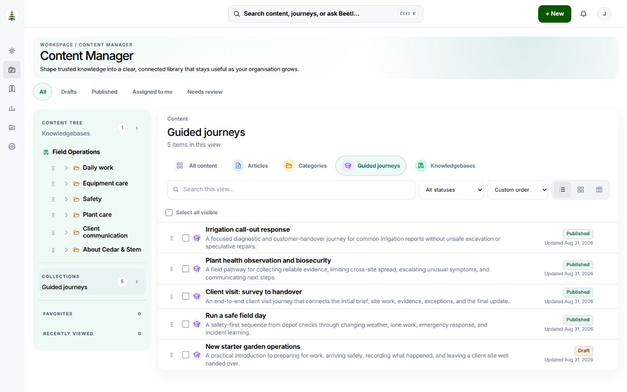Open the Irrigation call-out response title

tap(248, 230)
